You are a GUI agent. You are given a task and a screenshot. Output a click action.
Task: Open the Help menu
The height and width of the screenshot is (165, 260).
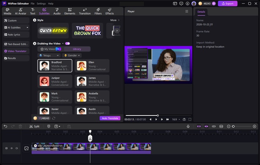click(x=51, y=3)
